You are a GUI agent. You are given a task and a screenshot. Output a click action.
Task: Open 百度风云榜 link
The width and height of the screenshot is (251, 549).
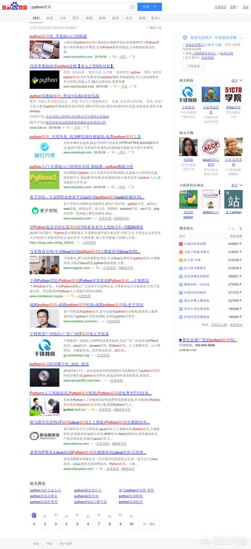[x=219, y=325]
